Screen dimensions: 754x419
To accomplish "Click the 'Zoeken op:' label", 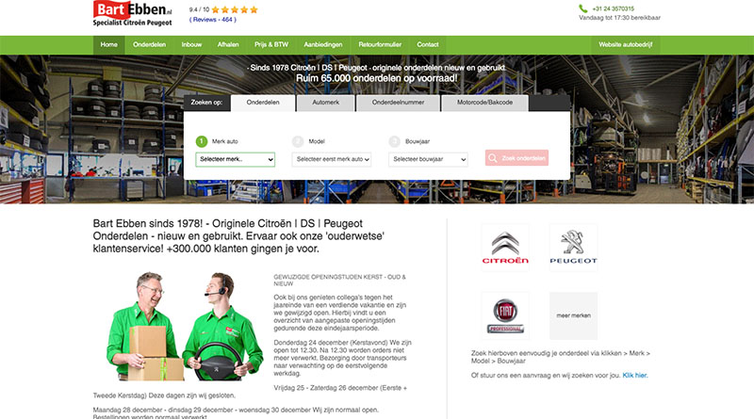I will click(206, 103).
